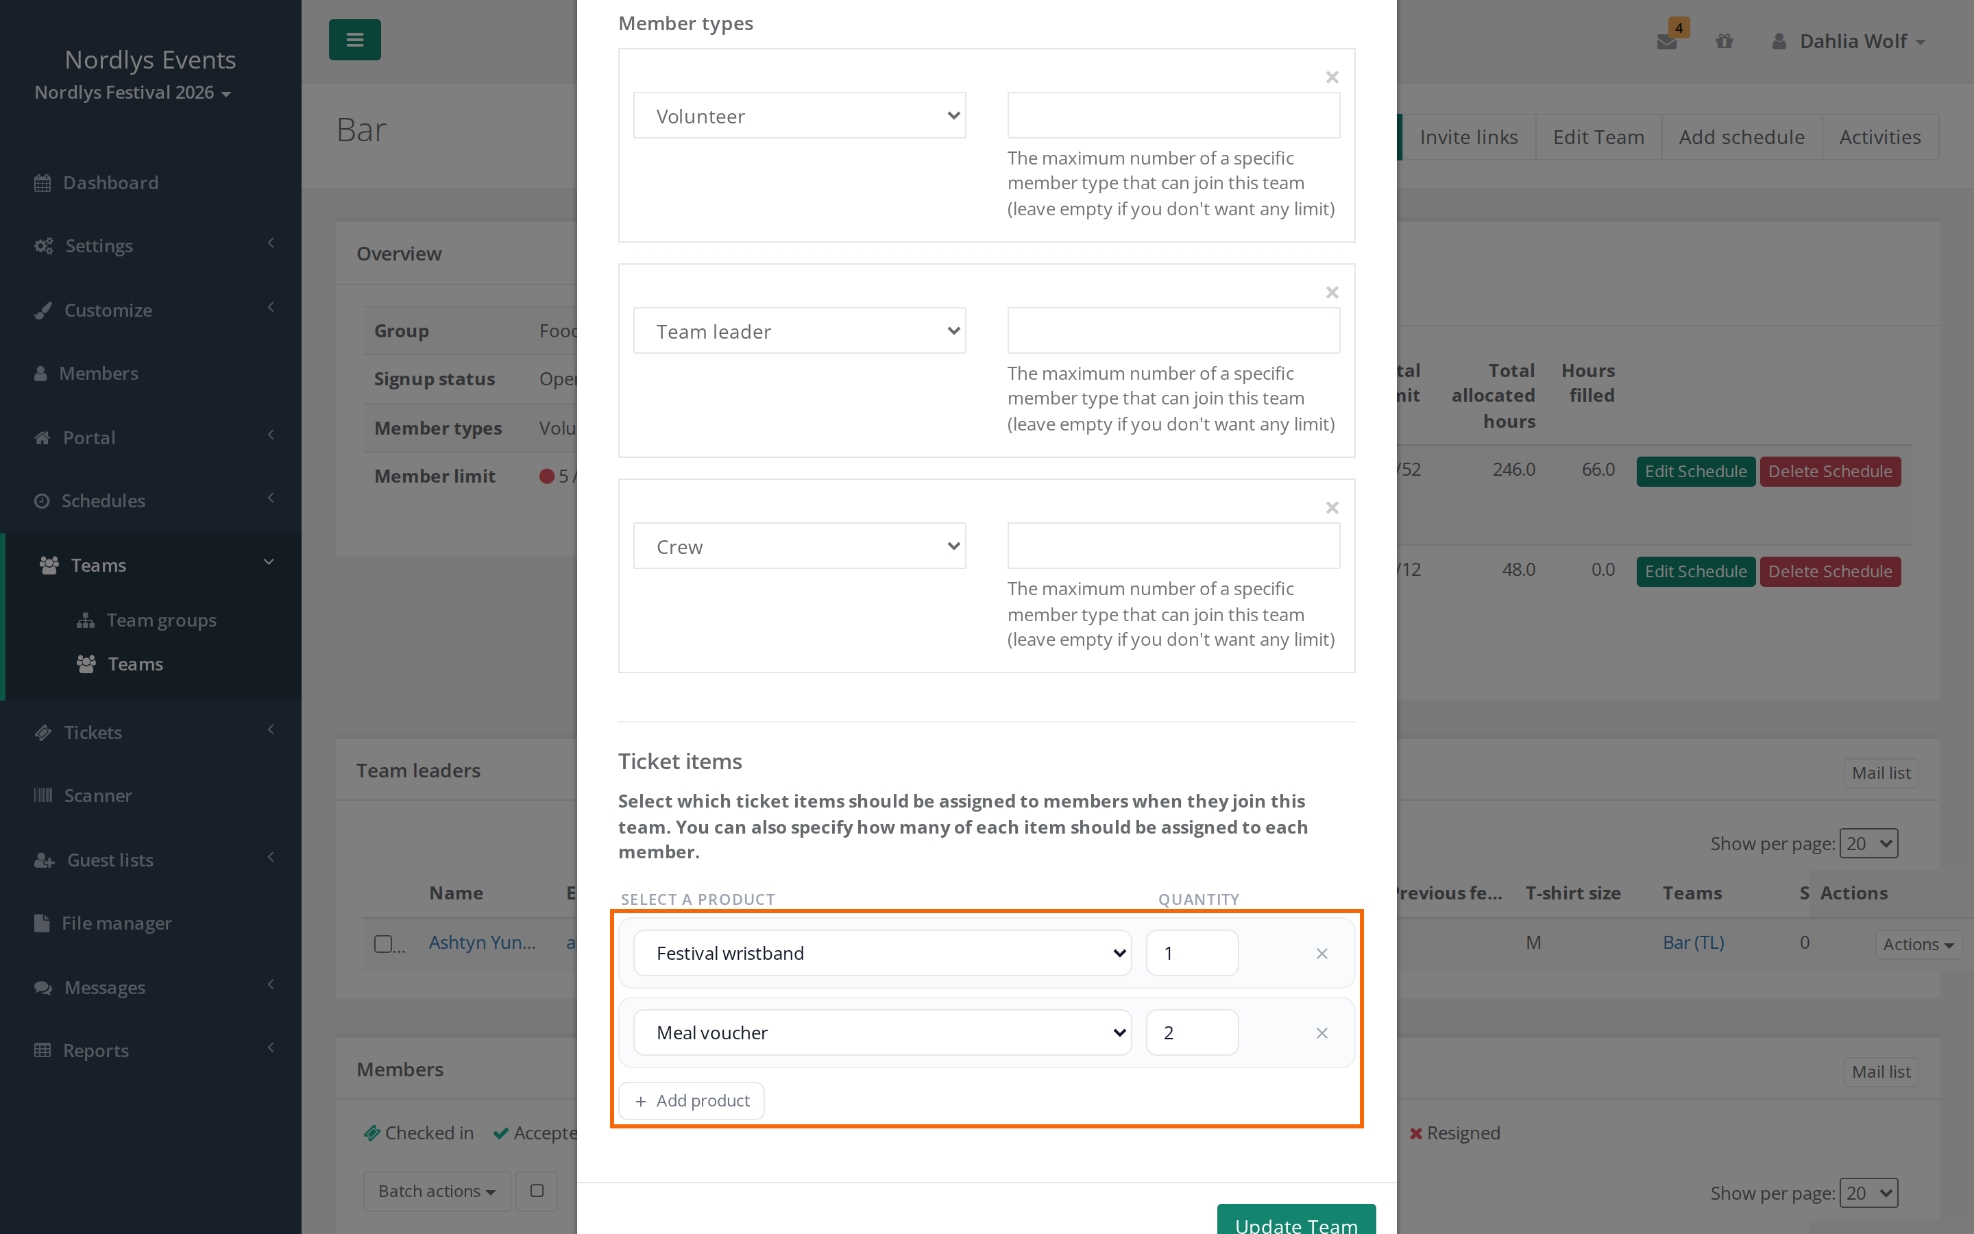Open the Dahlia Wolf user menu
The height and width of the screenshot is (1234, 1974).
click(x=1848, y=41)
